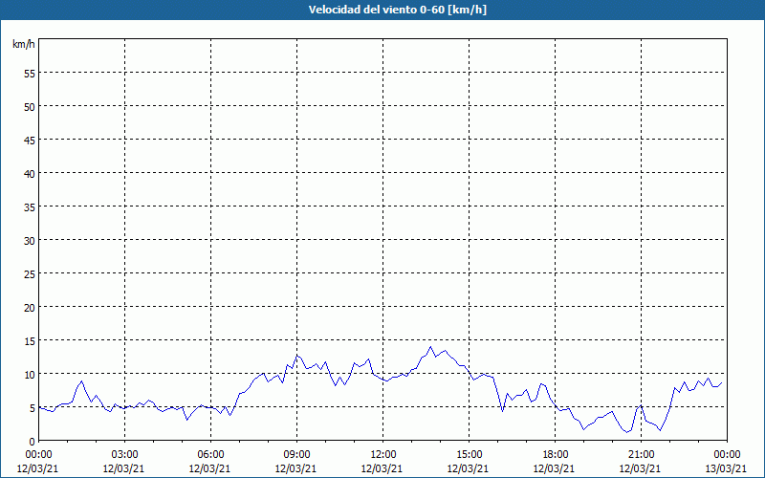
Task: Click the 21:00 time label on x-axis
Action: click(641, 455)
